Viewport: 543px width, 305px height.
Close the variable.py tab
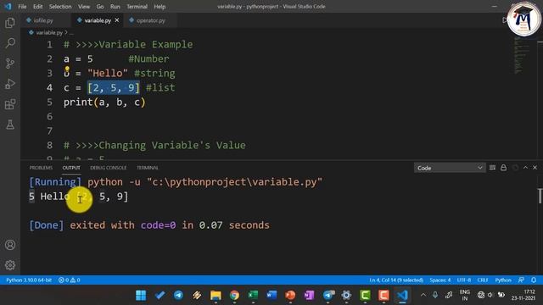117,20
